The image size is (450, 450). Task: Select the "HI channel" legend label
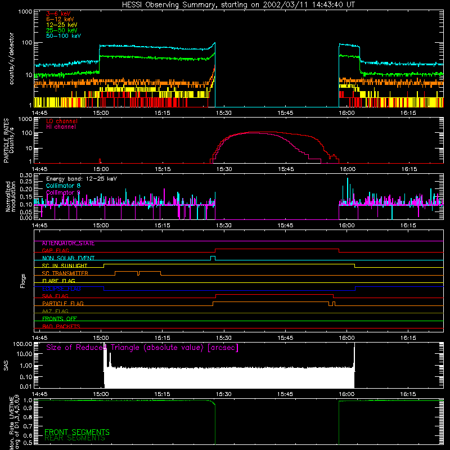(61, 127)
